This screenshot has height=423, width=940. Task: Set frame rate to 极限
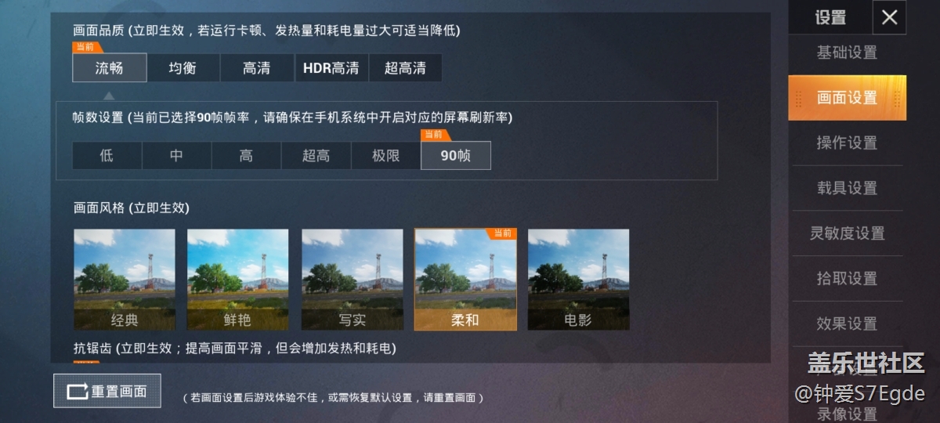click(x=386, y=156)
